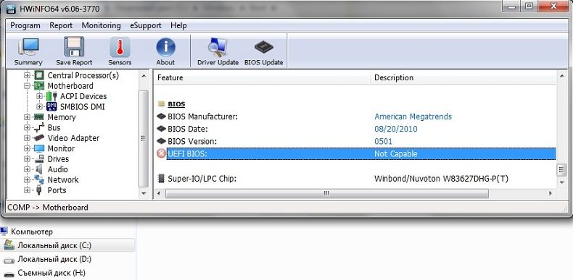This screenshot has width=573, height=280.
Task: Collapse the Motherboard tree node
Action: pyautogui.click(x=27, y=86)
